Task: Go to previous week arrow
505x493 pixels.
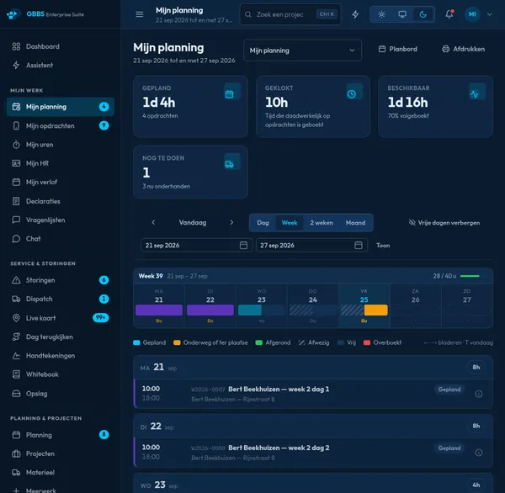Action: (x=153, y=222)
